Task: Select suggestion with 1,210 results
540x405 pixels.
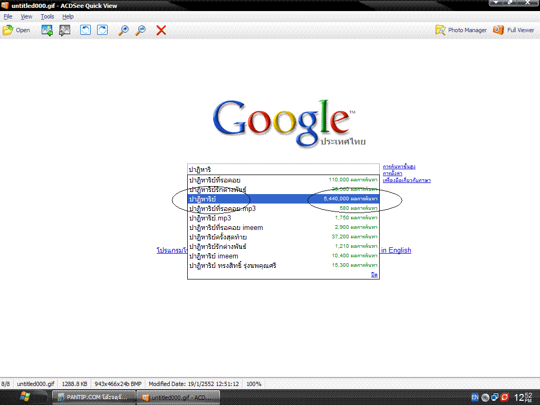Action: pyautogui.click(x=283, y=246)
